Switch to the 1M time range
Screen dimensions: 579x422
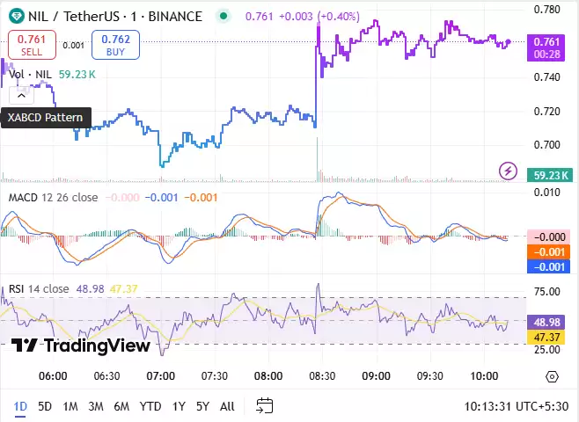click(x=70, y=406)
